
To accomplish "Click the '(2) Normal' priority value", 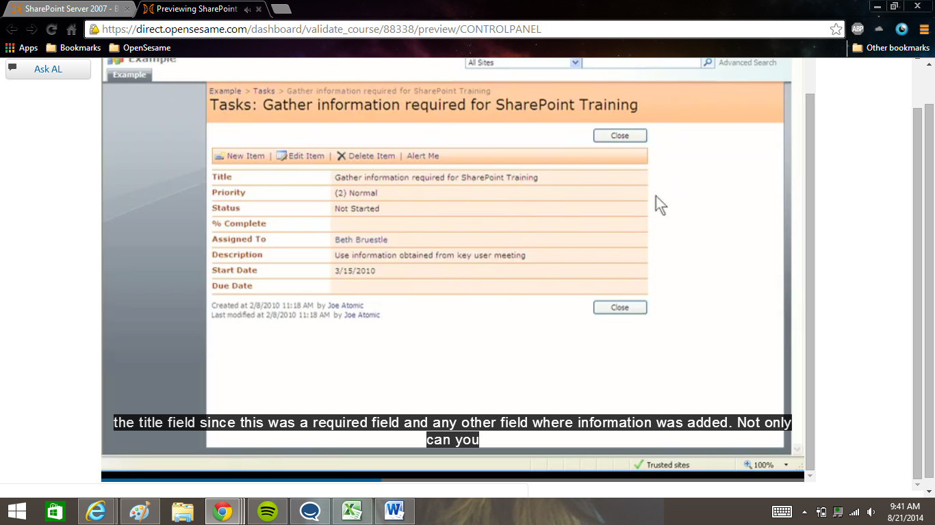I will click(356, 193).
